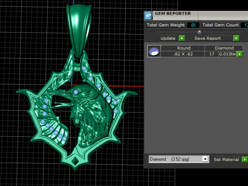This screenshot has width=248, height=186.
Task: Open the Diamond (3.52 spg) material dropdown
Action: [179, 159]
